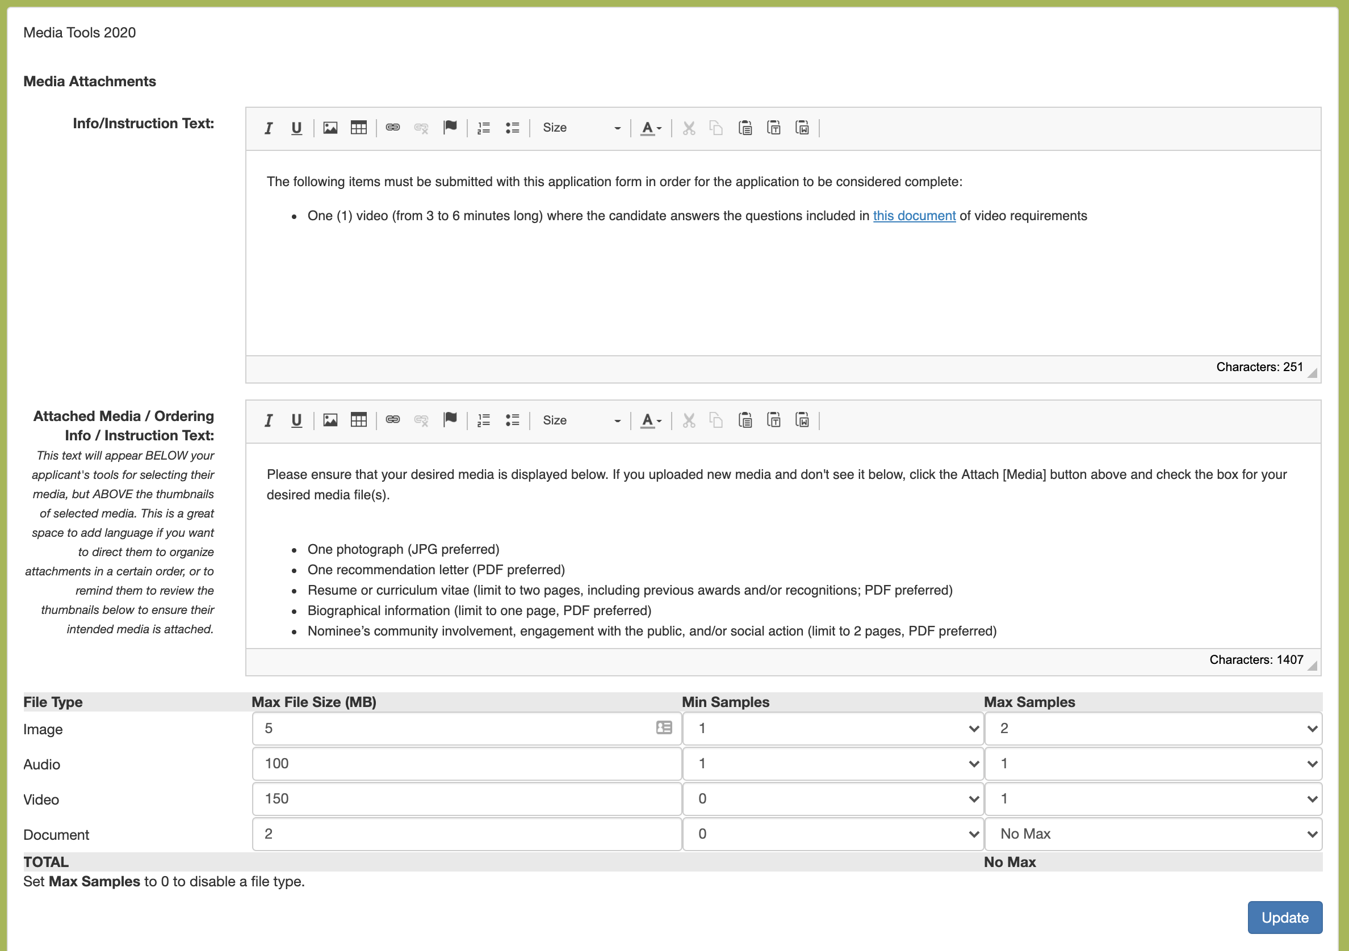Click unlink icon in Attached Media text editor
The width and height of the screenshot is (1349, 951).
pyautogui.click(x=421, y=420)
